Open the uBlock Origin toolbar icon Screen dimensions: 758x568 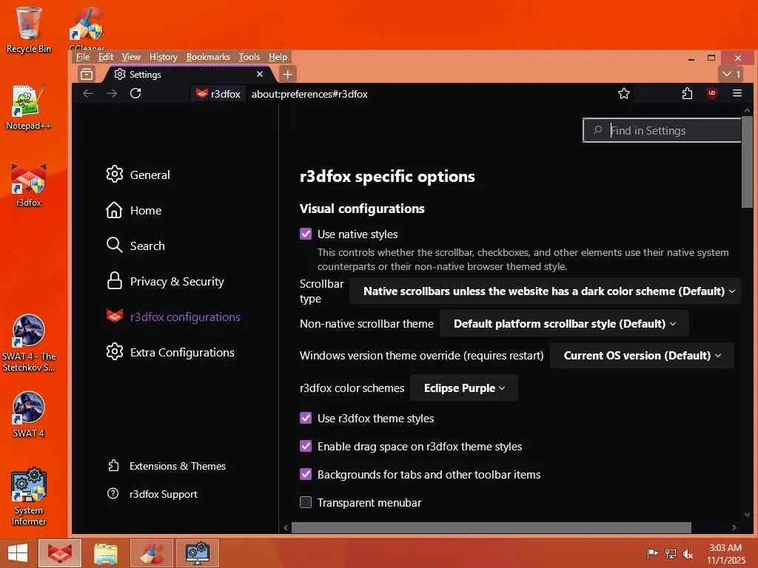[x=711, y=94]
